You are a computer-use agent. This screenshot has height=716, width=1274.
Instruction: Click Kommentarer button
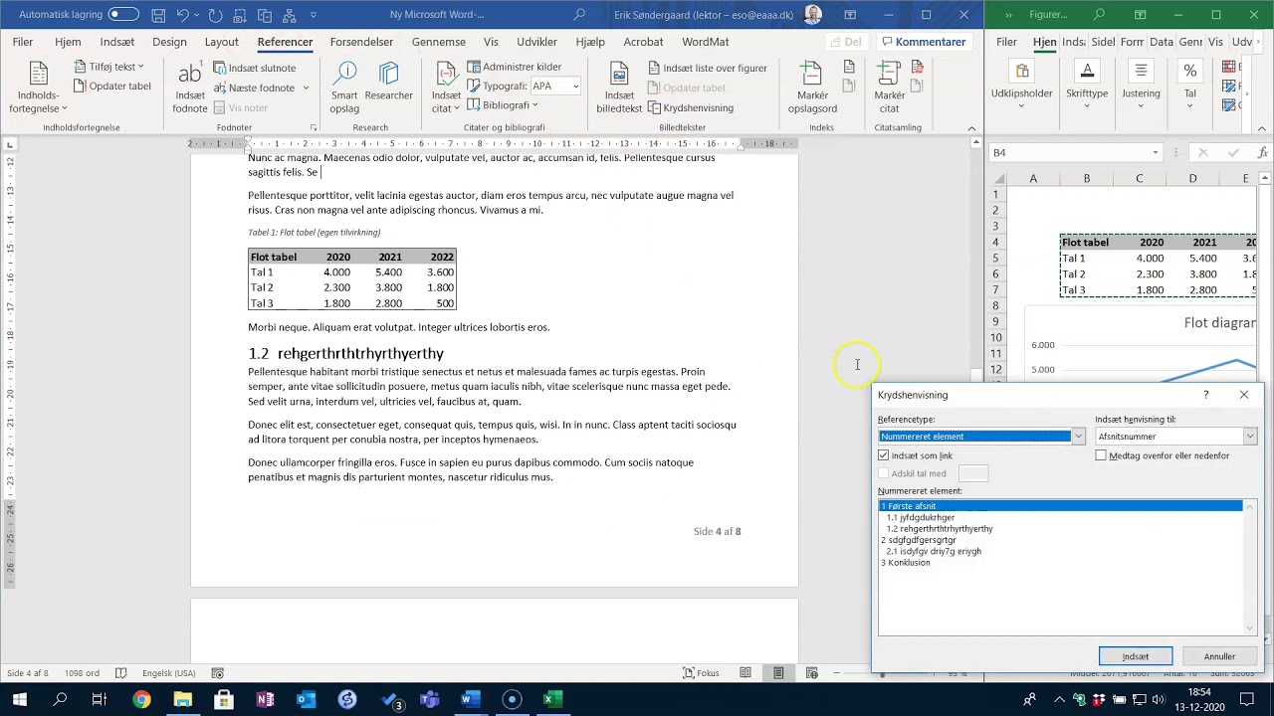tap(924, 42)
